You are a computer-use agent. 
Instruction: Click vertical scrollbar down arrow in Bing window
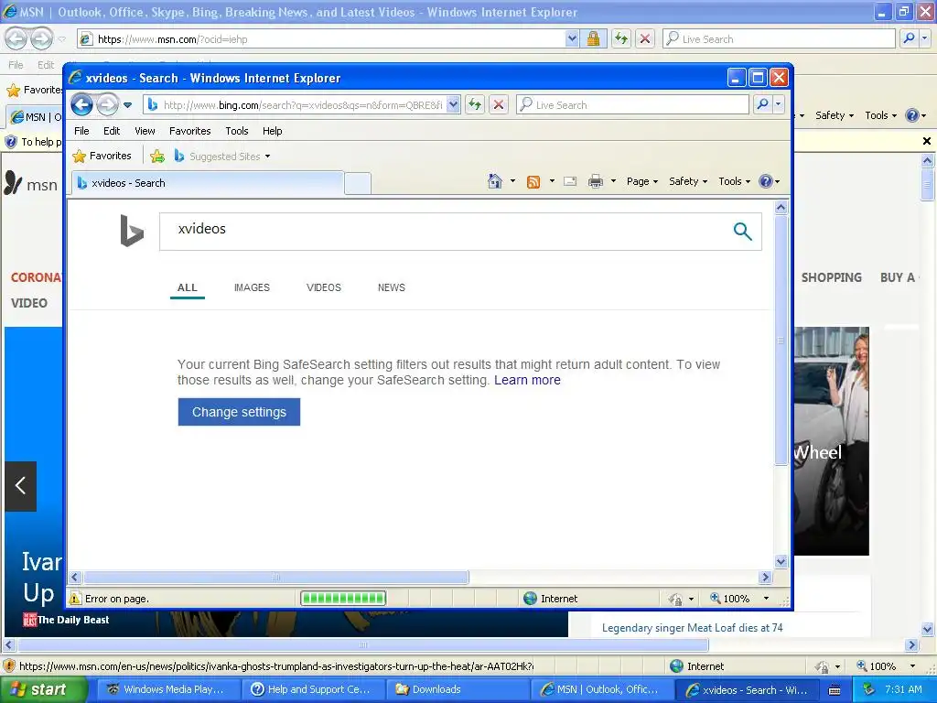(781, 561)
